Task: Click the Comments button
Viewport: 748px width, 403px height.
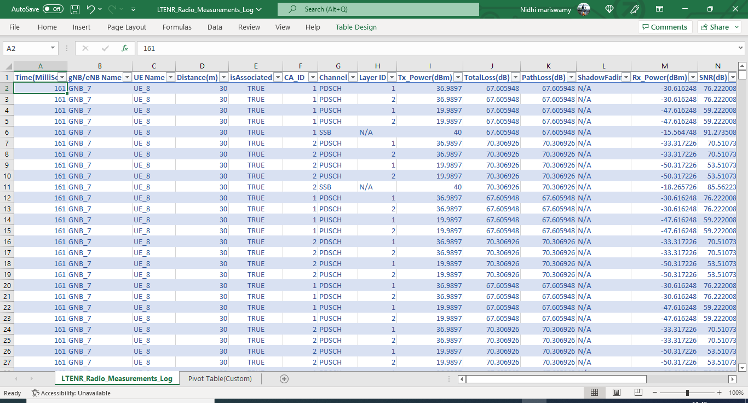Action: [x=665, y=27]
